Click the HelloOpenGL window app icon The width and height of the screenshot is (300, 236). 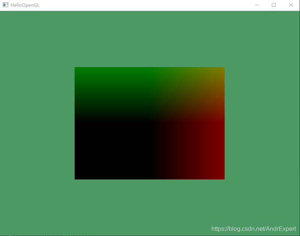coord(5,5)
